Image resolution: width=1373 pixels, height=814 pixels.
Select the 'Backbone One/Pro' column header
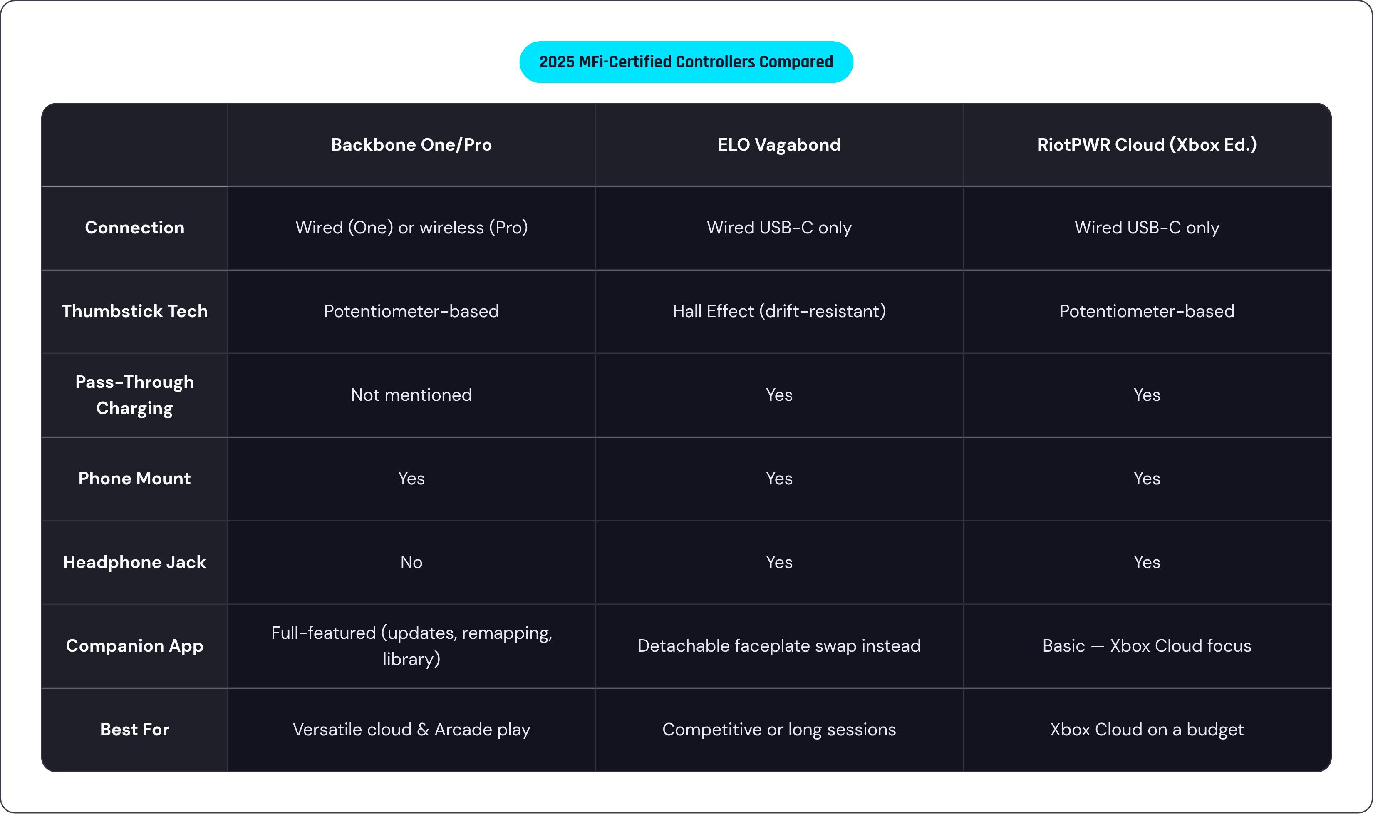click(x=411, y=145)
